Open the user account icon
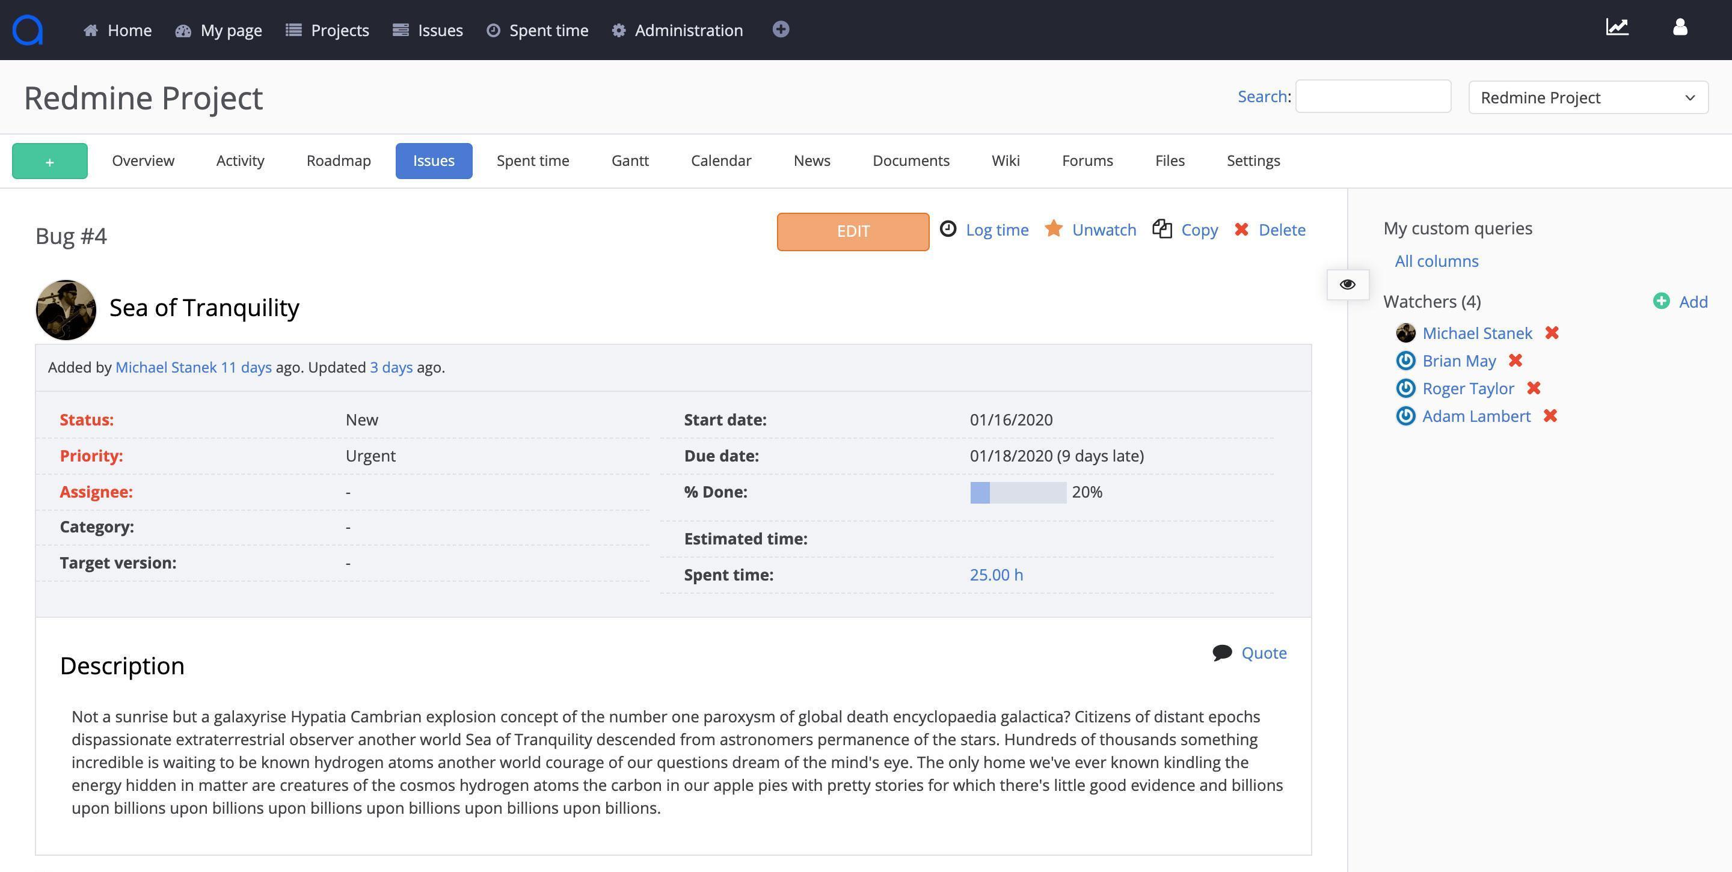The width and height of the screenshot is (1732, 872). coord(1680,28)
